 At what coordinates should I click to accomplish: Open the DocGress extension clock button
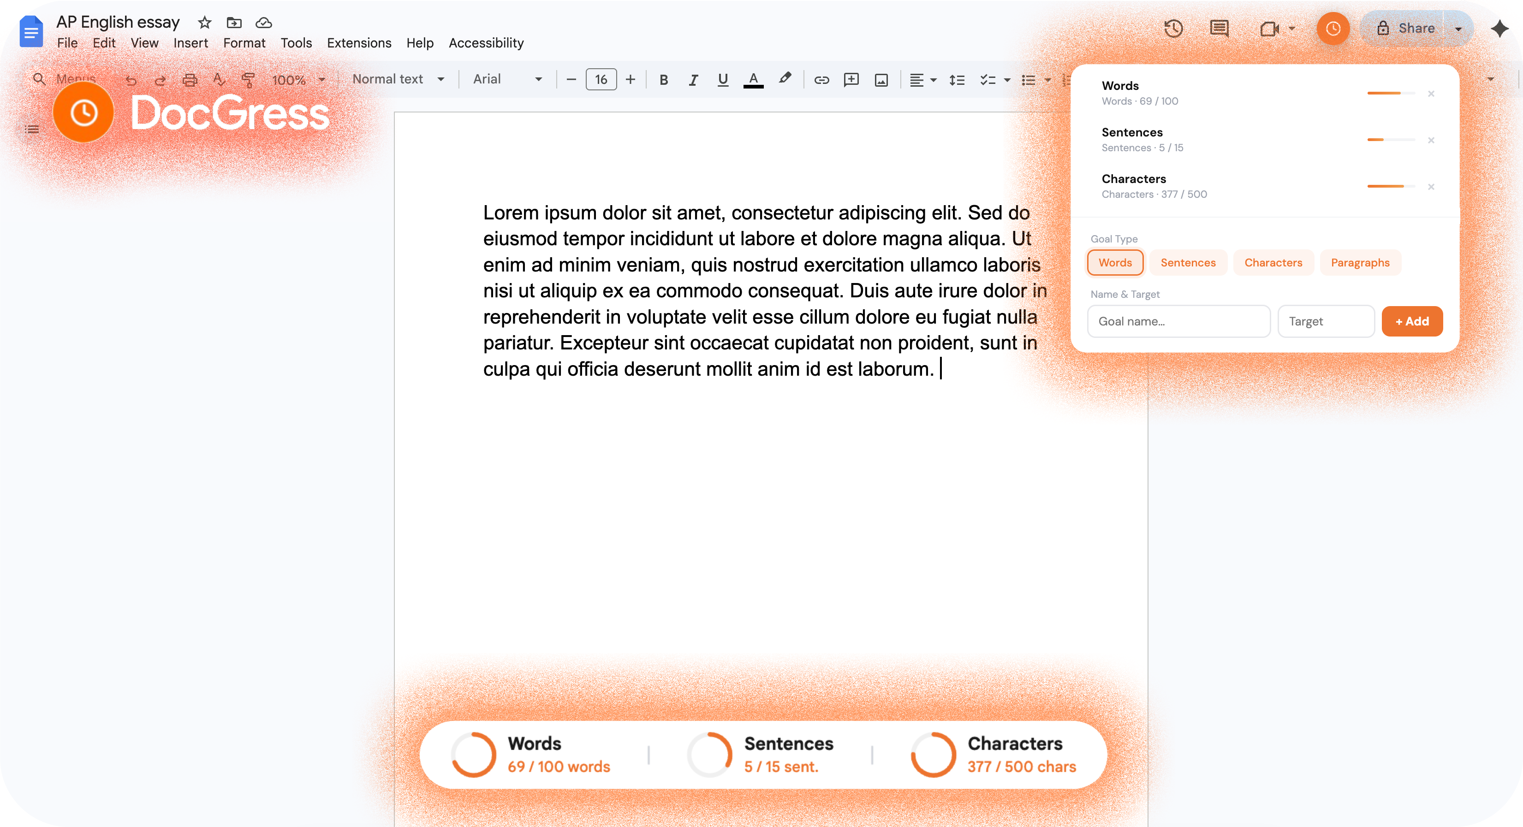[x=1333, y=29]
